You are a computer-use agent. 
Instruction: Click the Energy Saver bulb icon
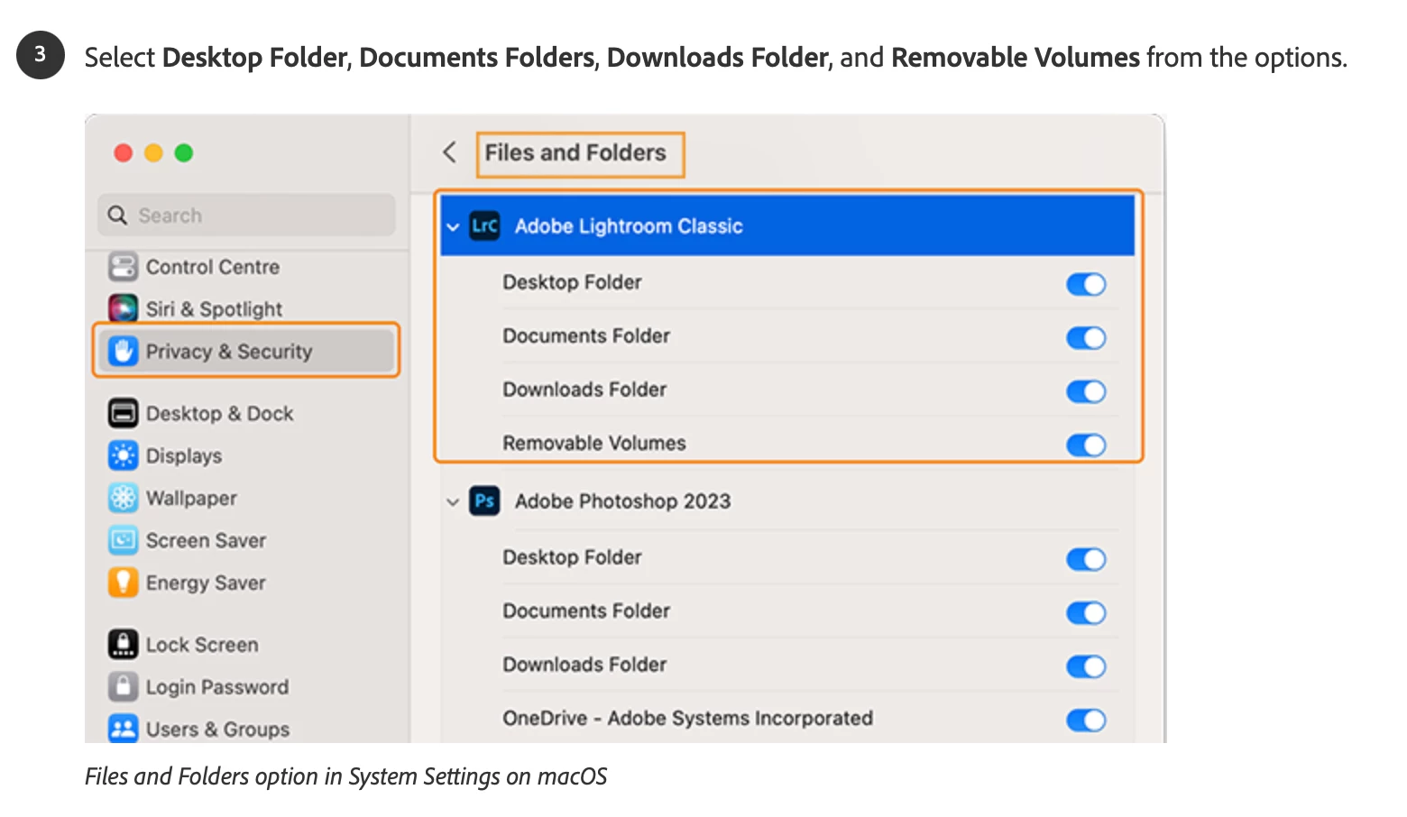[123, 583]
